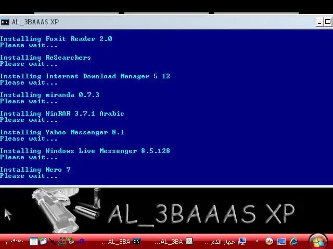The image size is (333, 249).
Task: Click the line 'Installing ReSearchers'
Action: tap(45, 58)
